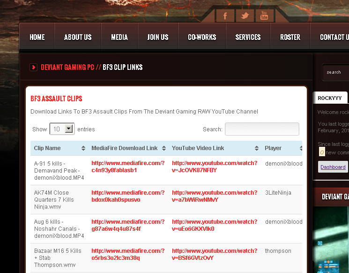Image resolution: width=349 pixels, height=273 pixels.
Task: Click the Clip Name column header text
Action: [47, 148]
